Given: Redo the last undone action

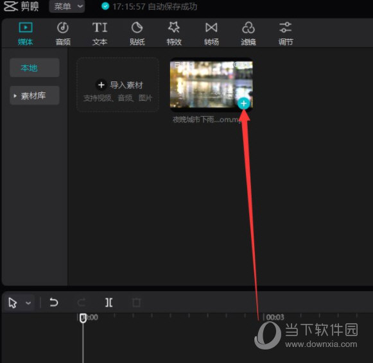Looking at the screenshot, I should click(x=82, y=303).
